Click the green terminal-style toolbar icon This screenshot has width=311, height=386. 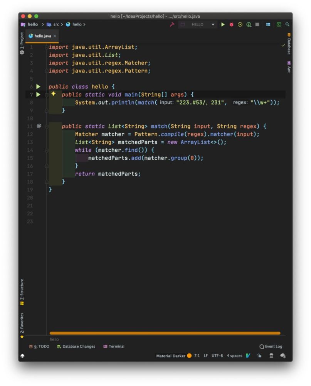pyautogui.click(x=279, y=24)
